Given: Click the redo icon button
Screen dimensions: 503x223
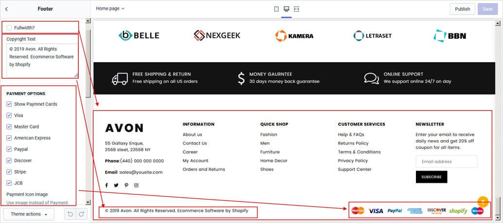Looking at the screenshot, I should click(82, 214).
